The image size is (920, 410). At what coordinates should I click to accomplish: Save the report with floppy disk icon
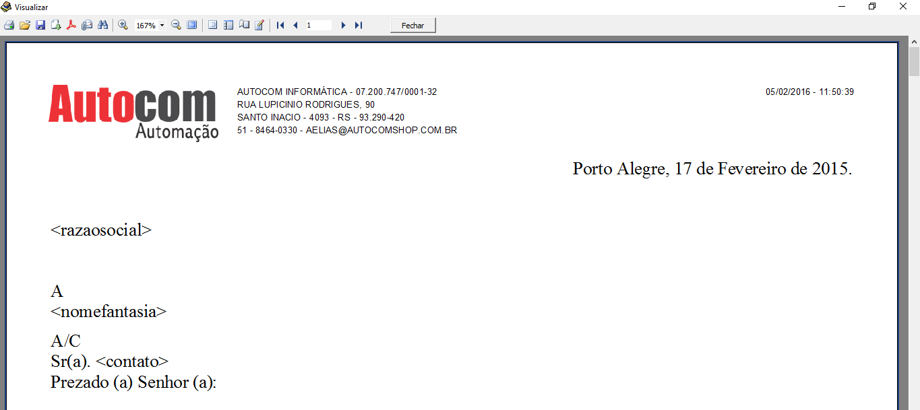(x=40, y=25)
